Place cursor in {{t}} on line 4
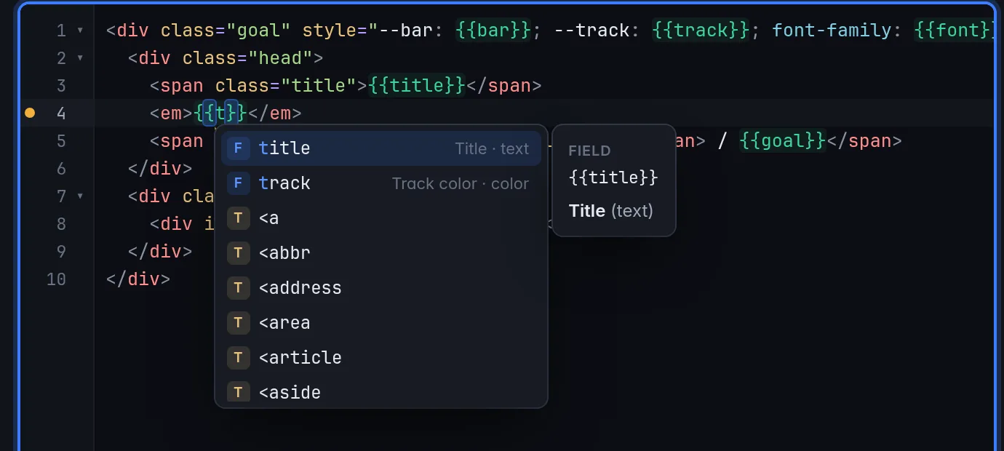The width and height of the screenshot is (1004, 451). [x=221, y=113]
